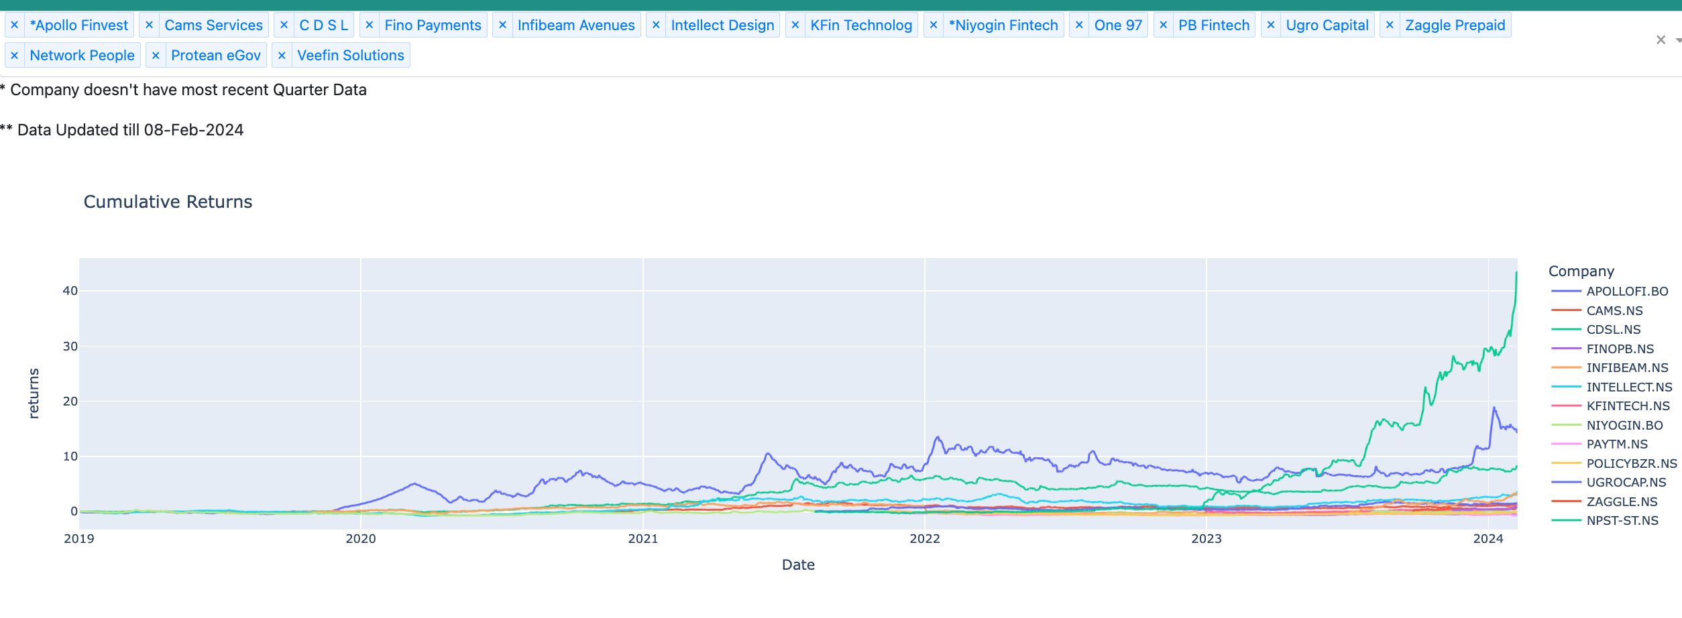Remove the Network People tag
The width and height of the screenshot is (1682, 618).
click(14, 56)
